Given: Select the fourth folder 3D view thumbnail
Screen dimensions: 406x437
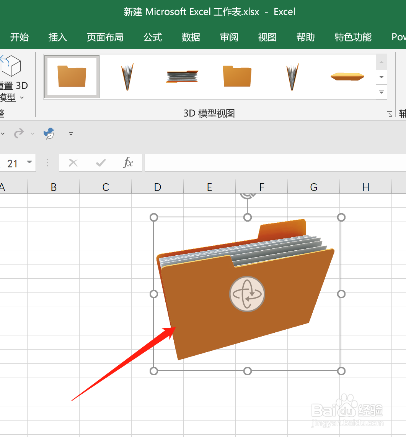Looking at the screenshot, I should pos(237,76).
